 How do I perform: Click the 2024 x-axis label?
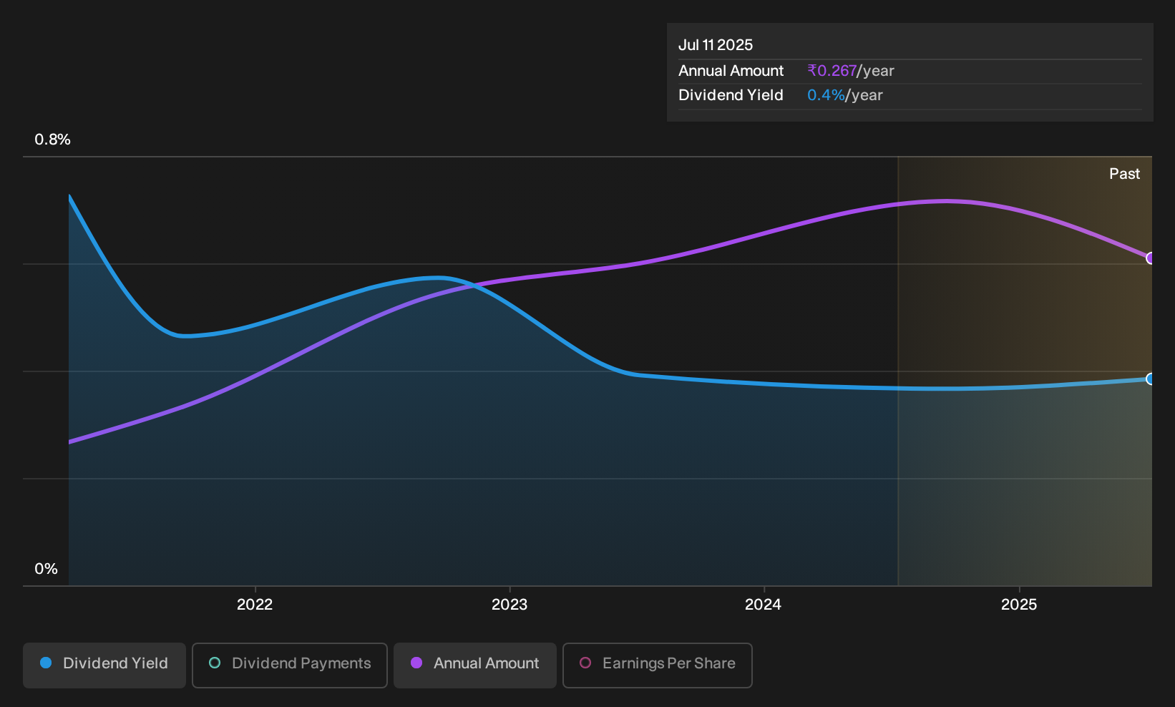click(764, 605)
